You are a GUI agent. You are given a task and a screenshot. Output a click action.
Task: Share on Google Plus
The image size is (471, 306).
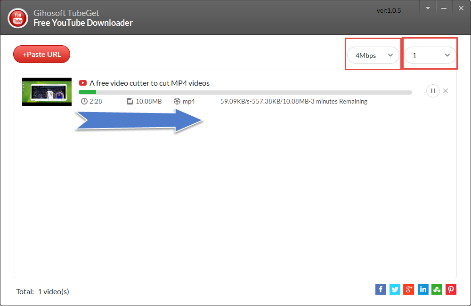point(408,290)
